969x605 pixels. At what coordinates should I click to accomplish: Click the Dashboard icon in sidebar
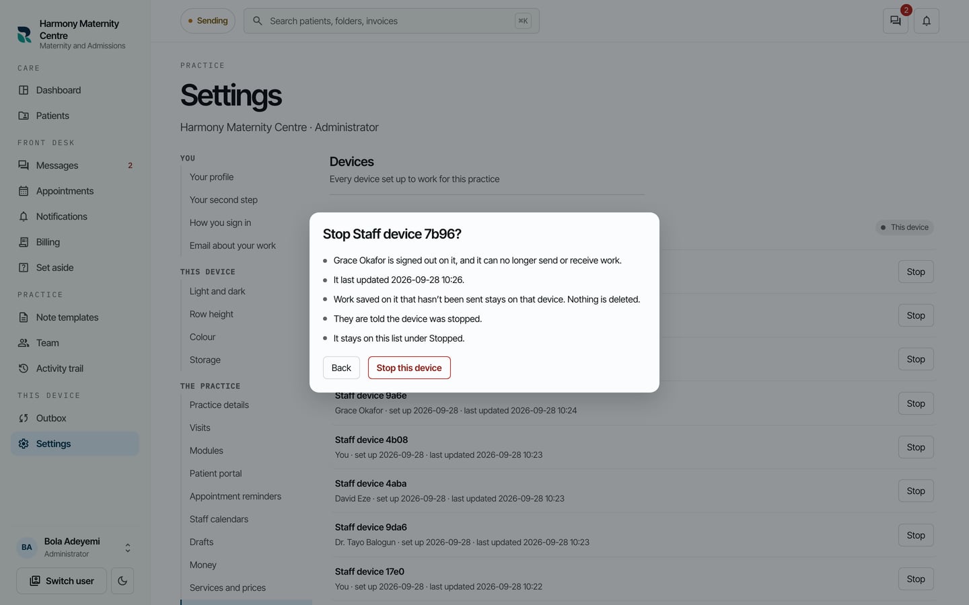[x=24, y=90]
